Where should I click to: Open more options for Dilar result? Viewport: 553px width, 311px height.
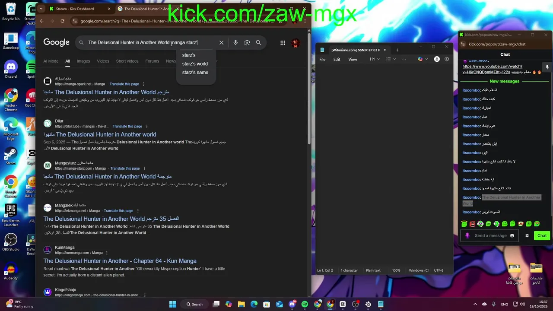click(x=147, y=126)
